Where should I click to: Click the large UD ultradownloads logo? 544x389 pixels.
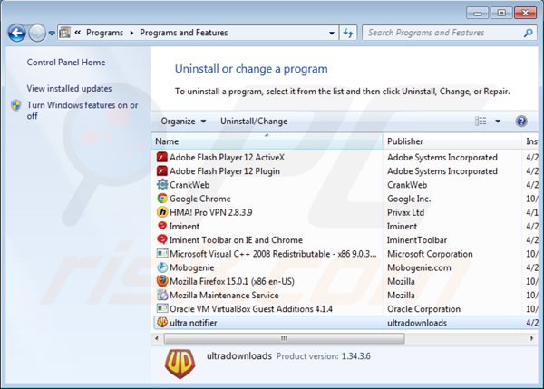coord(180,364)
